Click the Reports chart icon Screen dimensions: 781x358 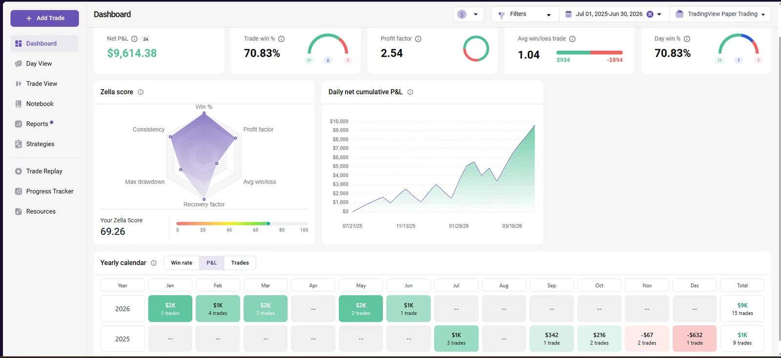click(19, 124)
